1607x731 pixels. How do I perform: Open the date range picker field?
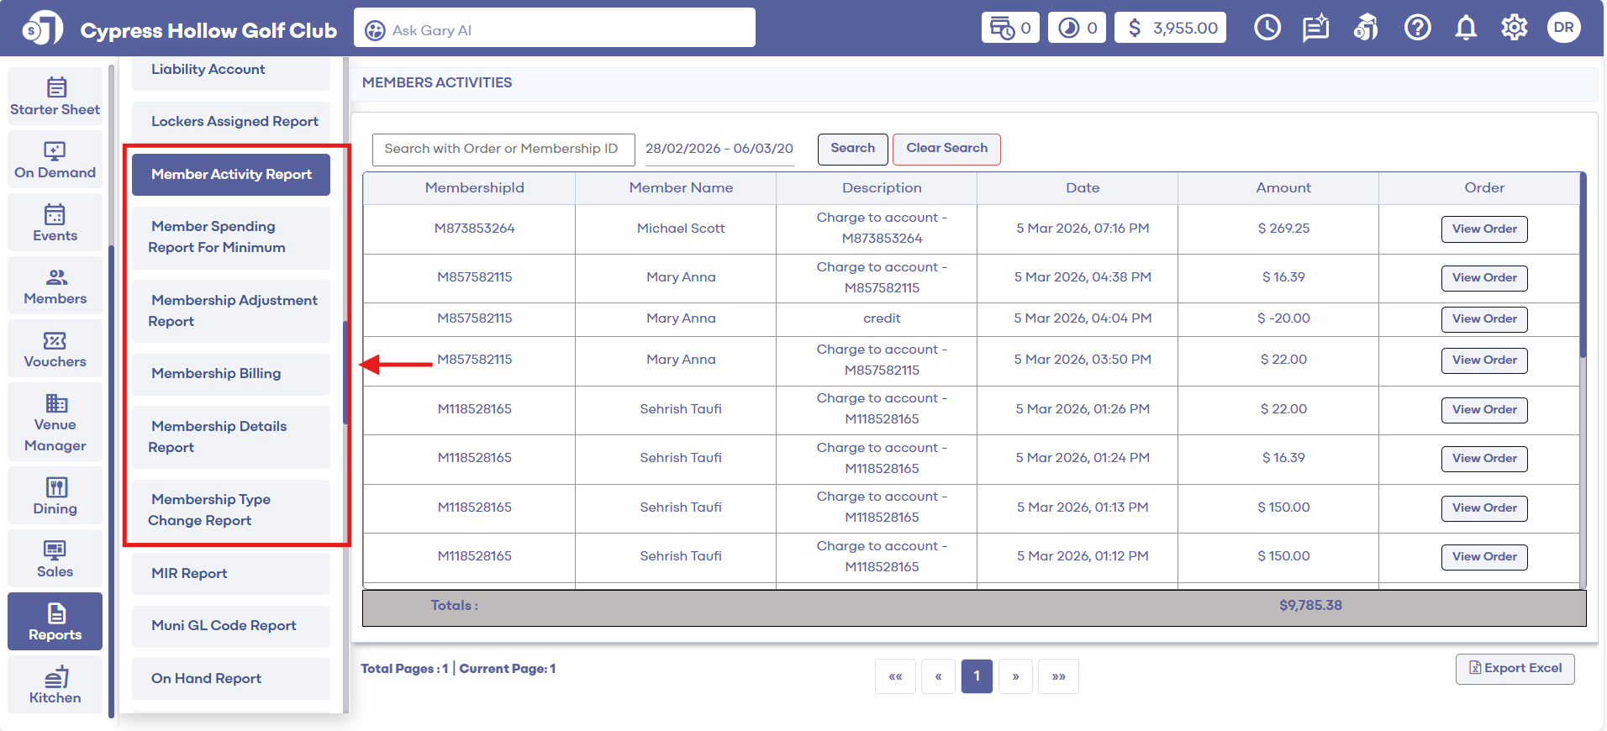(719, 149)
